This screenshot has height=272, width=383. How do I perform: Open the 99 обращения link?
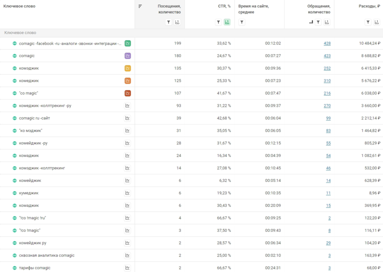tap(328, 118)
